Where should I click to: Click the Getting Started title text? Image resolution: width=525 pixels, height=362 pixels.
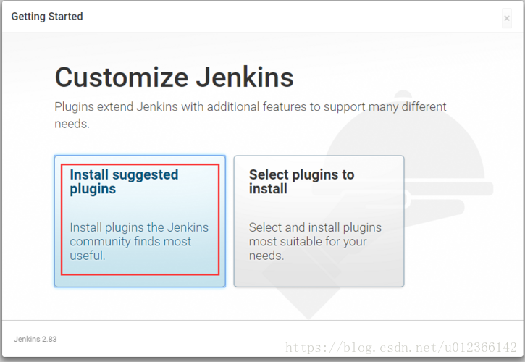coord(47,17)
